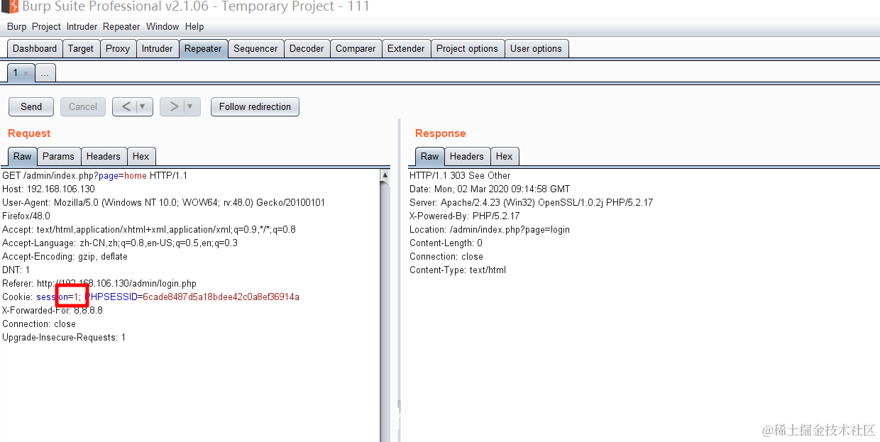The height and width of the screenshot is (442, 880).
Task: Select Request Raw view tab
Action: (23, 156)
